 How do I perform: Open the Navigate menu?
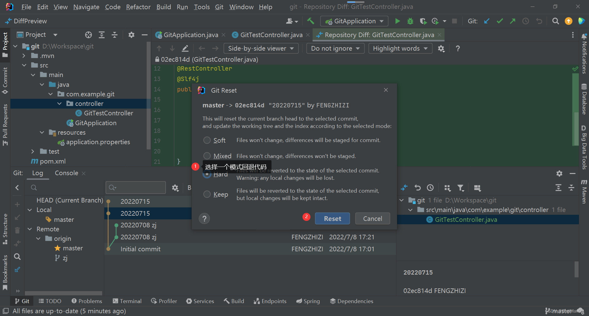pyautogui.click(x=86, y=7)
